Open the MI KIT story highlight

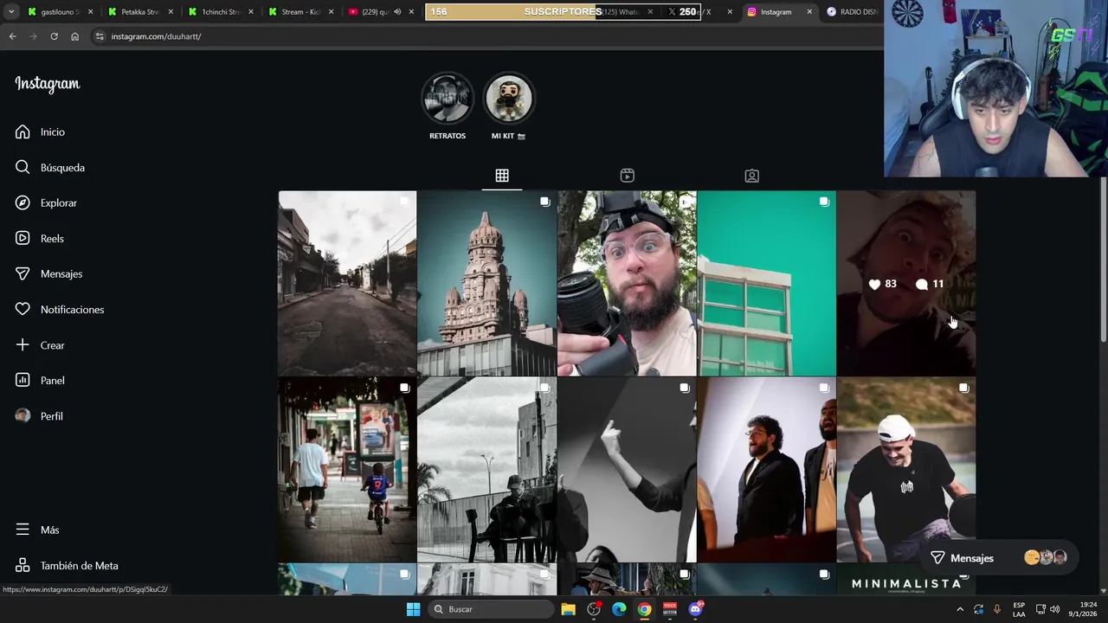click(x=509, y=106)
